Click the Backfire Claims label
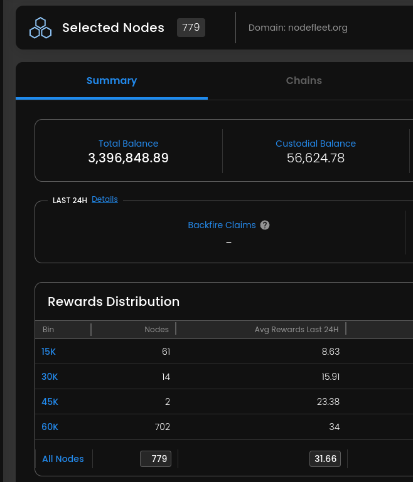 [x=222, y=225]
